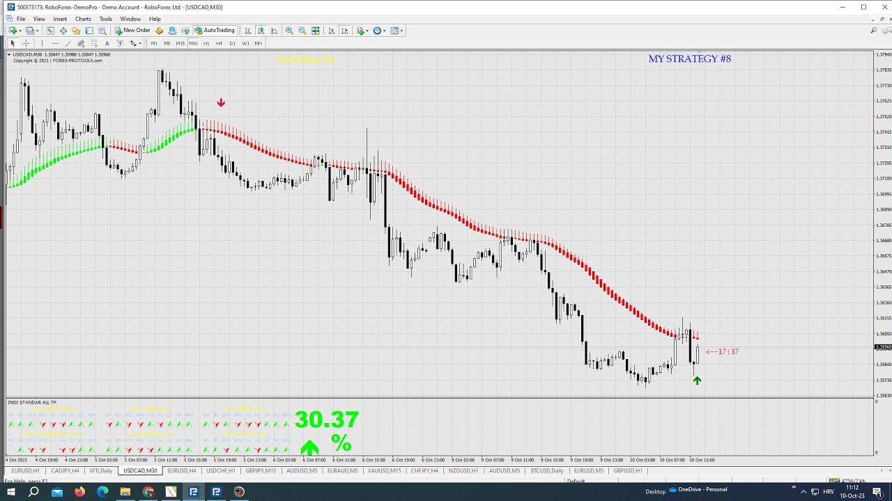Image resolution: width=892 pixels, height=501 pixels.
Task: Toggle Chart Shift
Action: pos(344,31)
